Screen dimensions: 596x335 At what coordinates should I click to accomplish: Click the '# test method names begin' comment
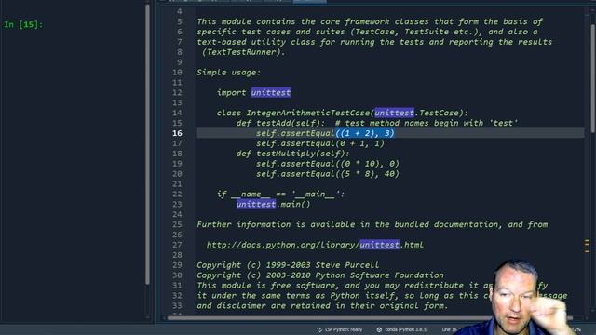427,123
